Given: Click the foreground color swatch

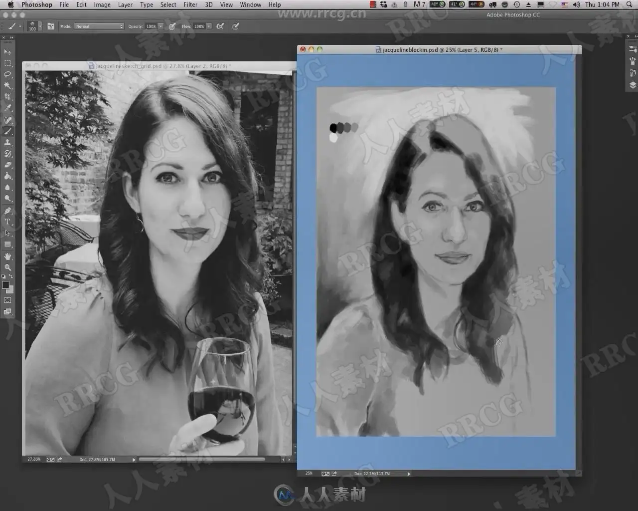Looking at the screenshot, I should [x=5, y=285].
